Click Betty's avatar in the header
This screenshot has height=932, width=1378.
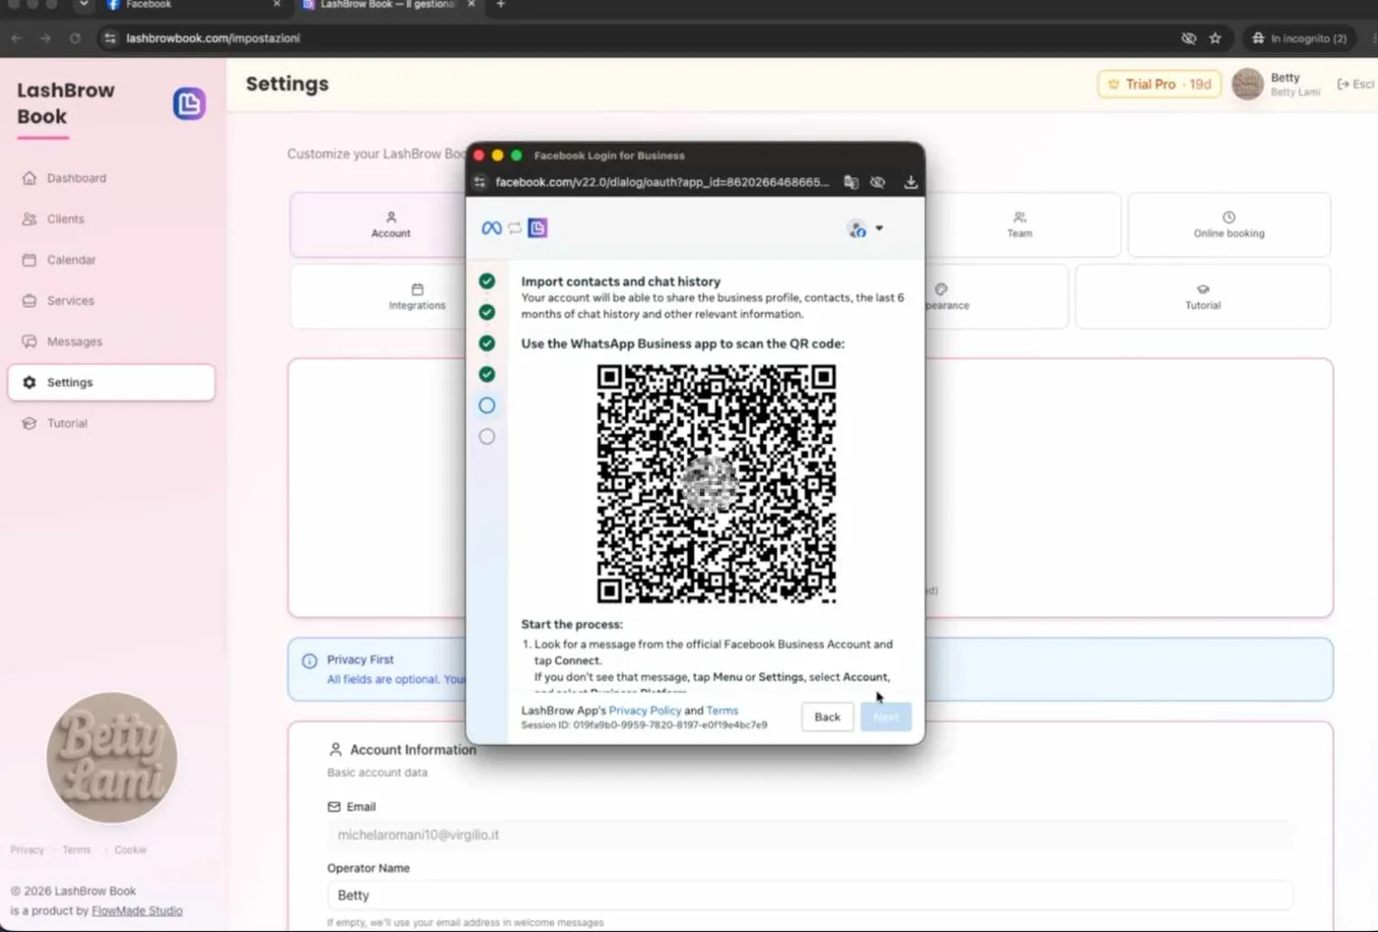tap(1247, 84)
